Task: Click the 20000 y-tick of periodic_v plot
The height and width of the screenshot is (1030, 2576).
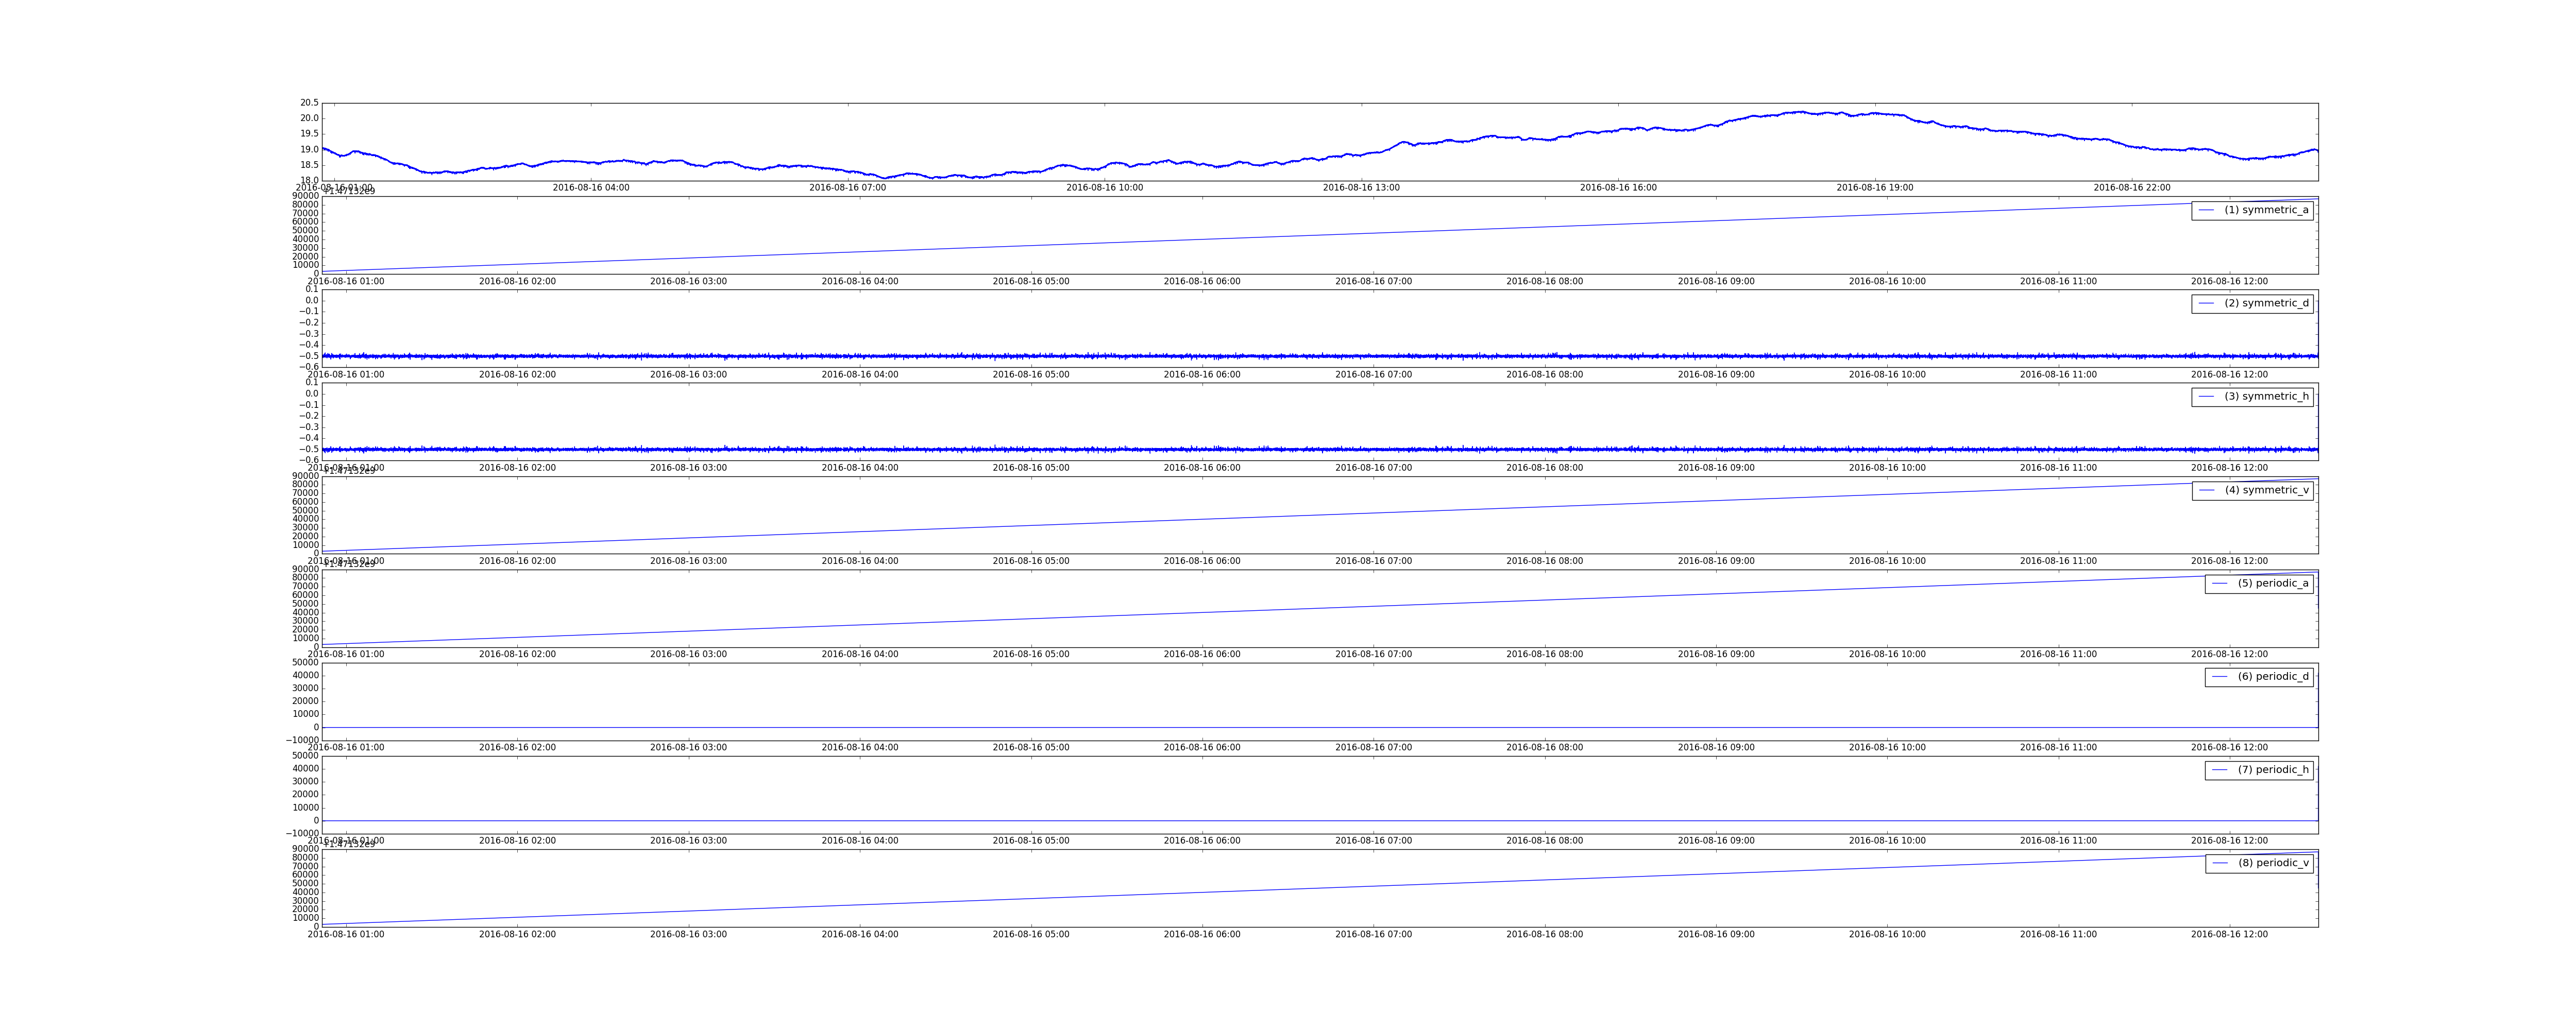Action: tap(304, 909)
